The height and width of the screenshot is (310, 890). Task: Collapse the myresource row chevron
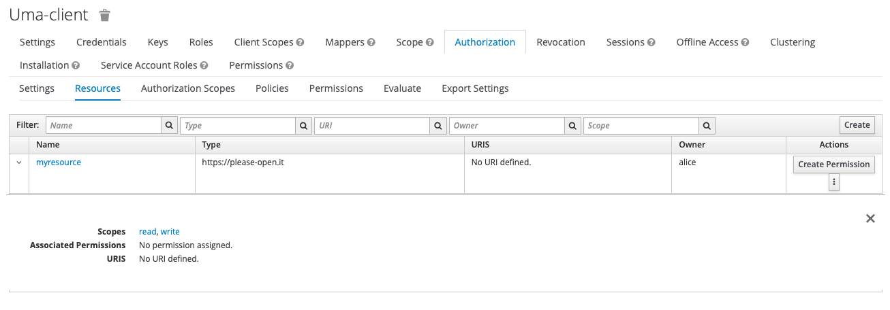click(19, 163)
